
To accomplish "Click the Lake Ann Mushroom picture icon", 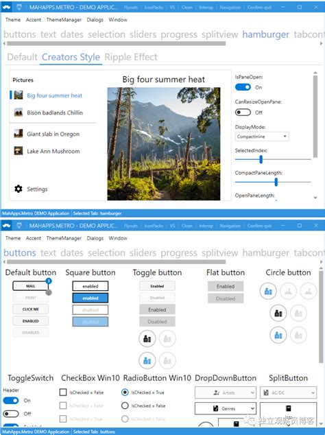I will coord(19,151).
